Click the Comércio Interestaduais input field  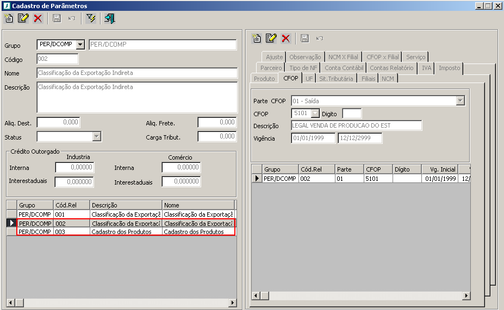(181, 181)
